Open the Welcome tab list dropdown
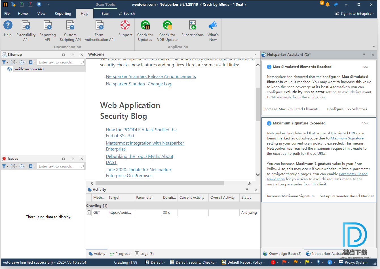 (x=256, y=55)
